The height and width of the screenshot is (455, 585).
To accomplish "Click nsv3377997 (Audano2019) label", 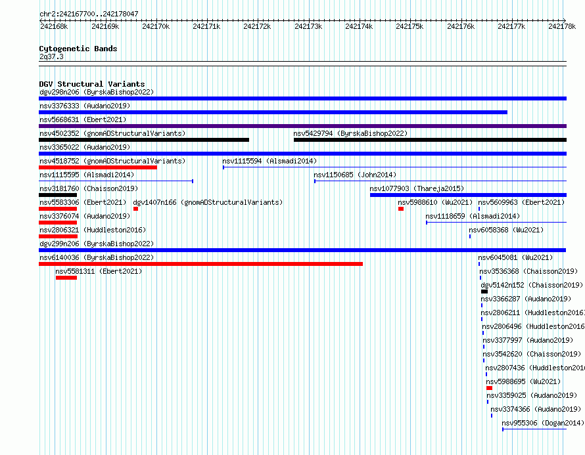I will click(528, 340).
